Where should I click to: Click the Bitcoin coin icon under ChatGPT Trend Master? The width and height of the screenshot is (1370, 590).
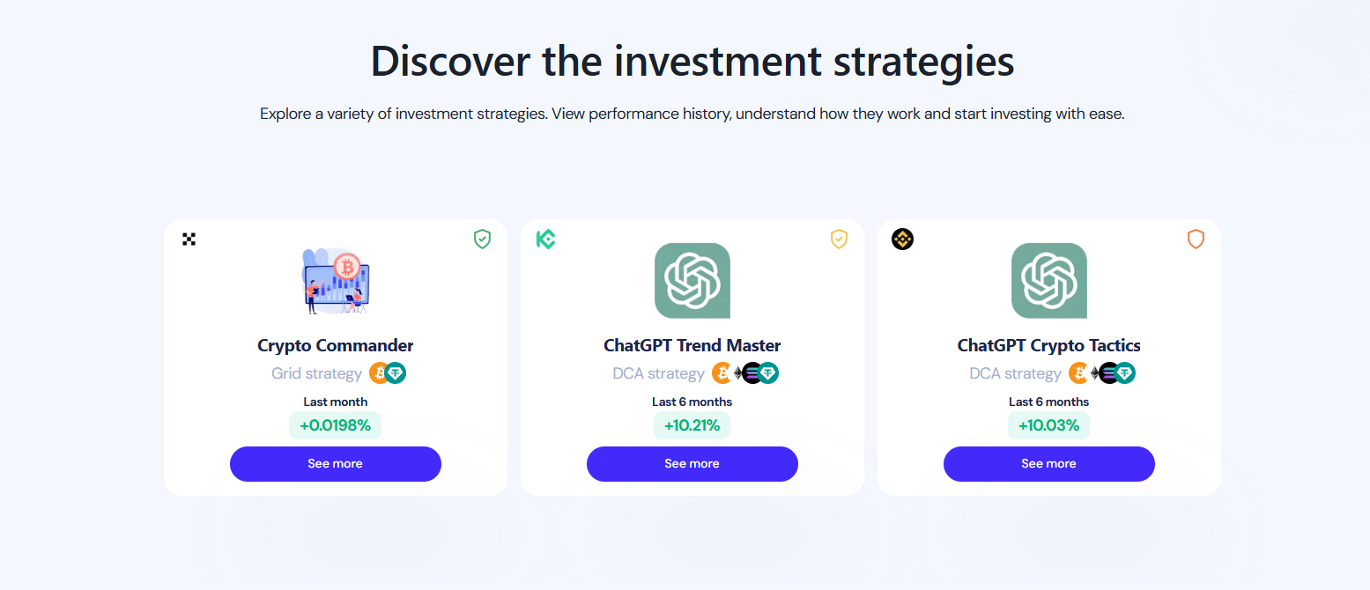pos(722,373)
